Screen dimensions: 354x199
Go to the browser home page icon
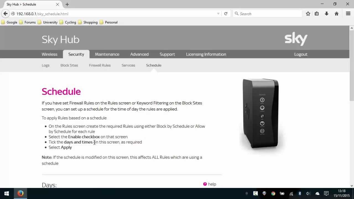[337, 14]
